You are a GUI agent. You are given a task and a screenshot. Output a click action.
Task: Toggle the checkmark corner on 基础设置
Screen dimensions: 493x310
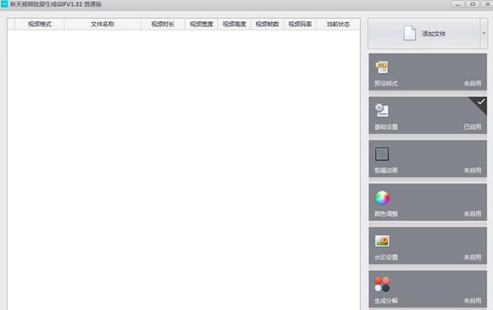point(480,104)
